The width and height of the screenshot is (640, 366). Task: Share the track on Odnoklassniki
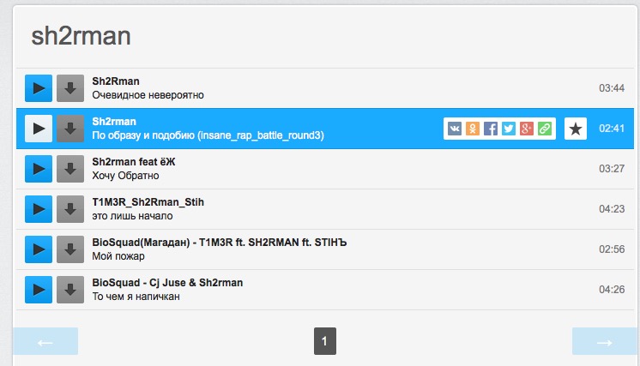[473, 129]
